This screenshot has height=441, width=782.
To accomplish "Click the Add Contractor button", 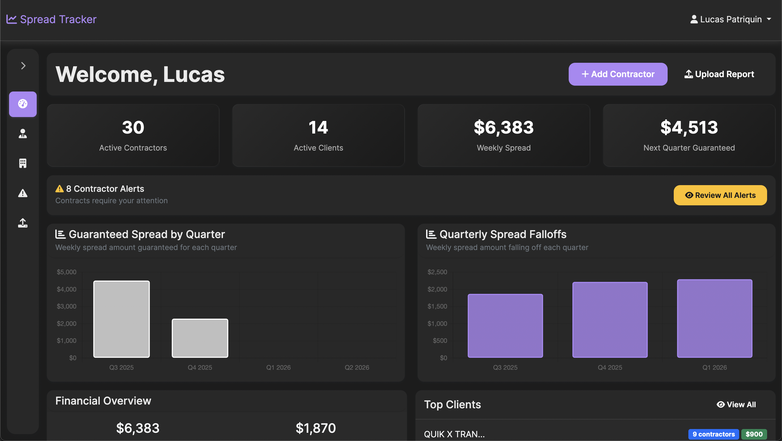I will click(618, 74).
